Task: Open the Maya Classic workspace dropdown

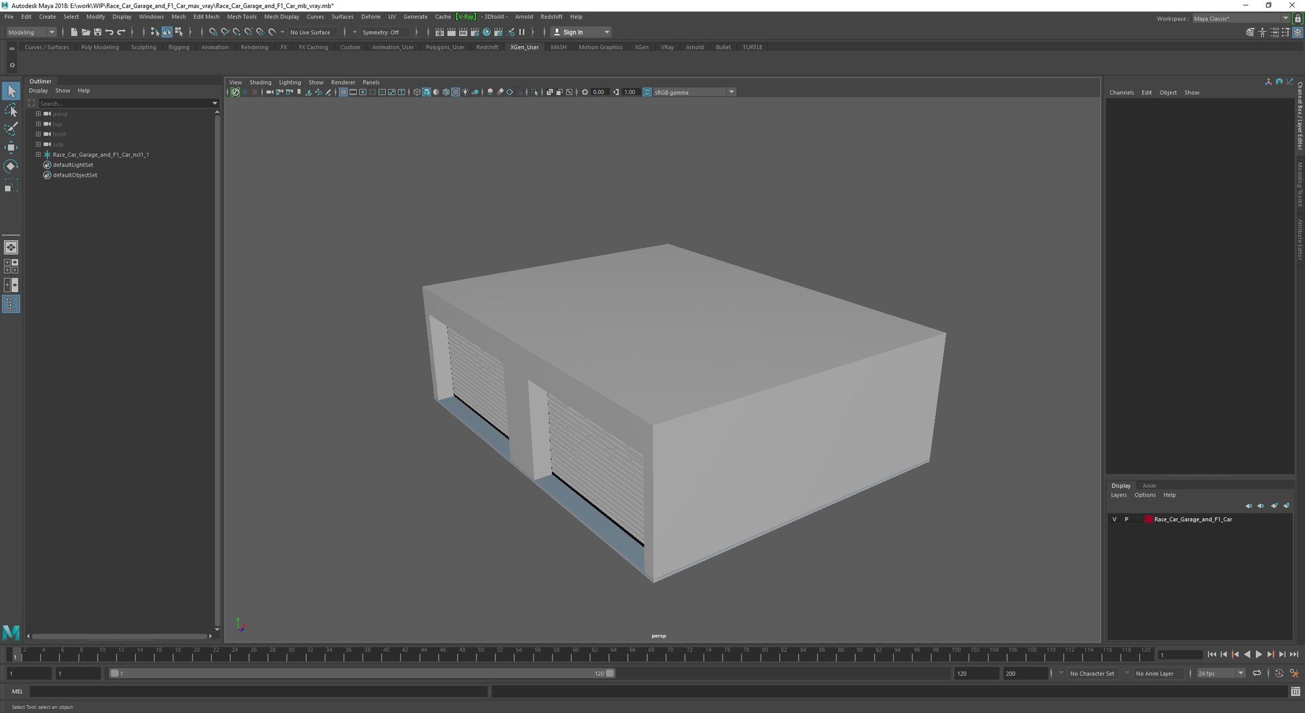Action: coord(1240,19)
